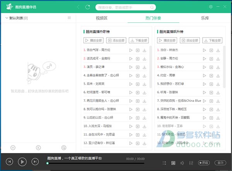The width and height of the screenshot is (232, 171).
Task: Play 突然的自我 - 伍佰&China Blue
Action: click(x=204, y=101)
